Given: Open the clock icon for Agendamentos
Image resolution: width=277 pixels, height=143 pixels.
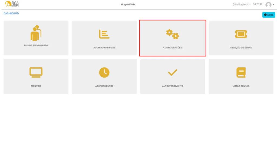Looking at the screenshot, I should (x=104, y=72).
